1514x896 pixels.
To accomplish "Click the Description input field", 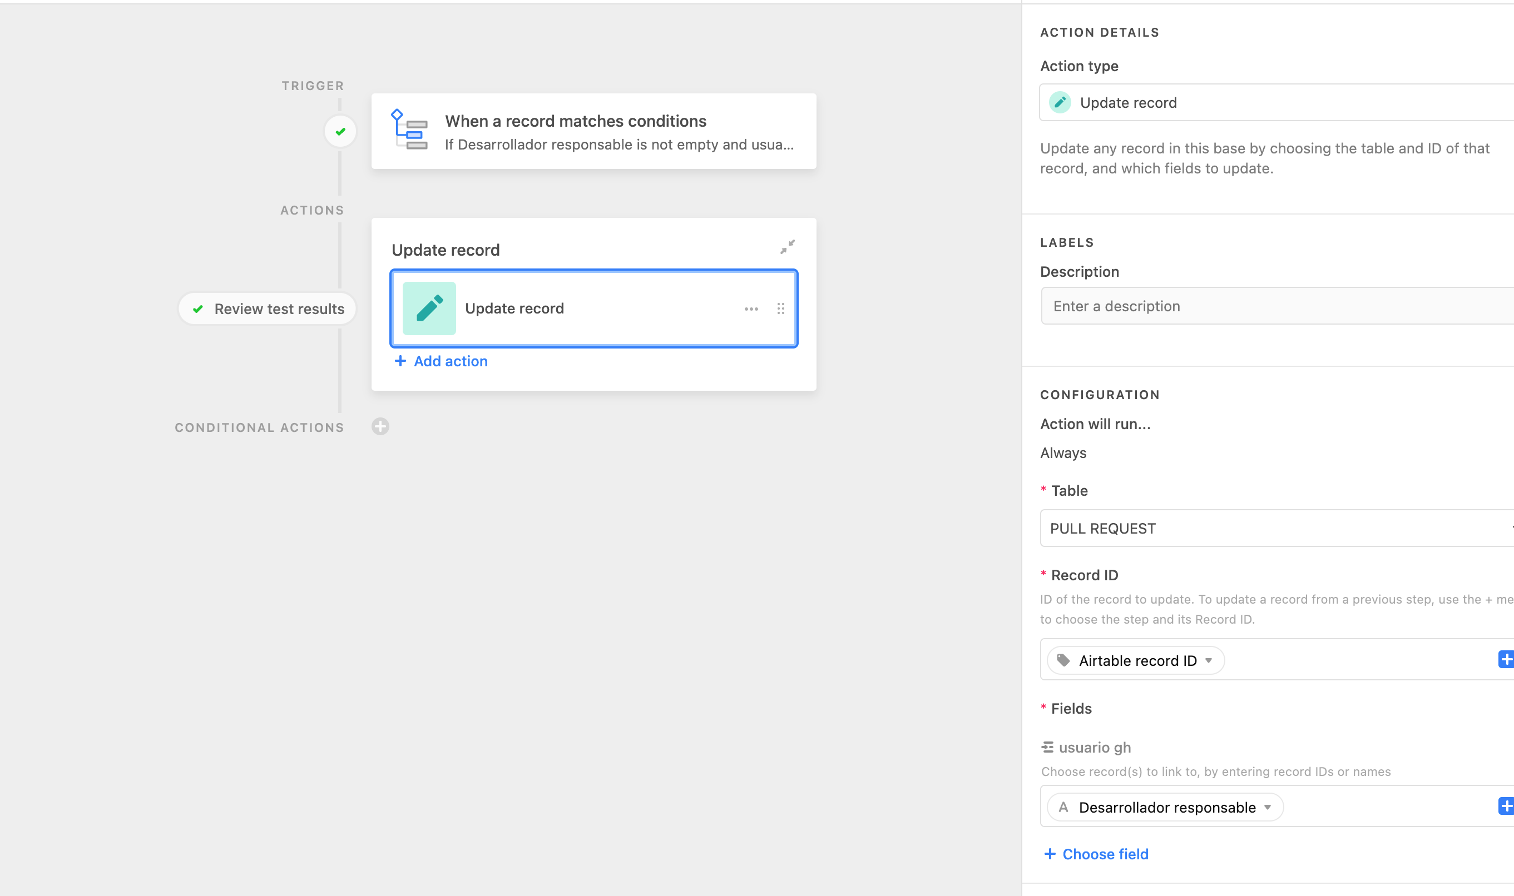I will pos(1276,306).
